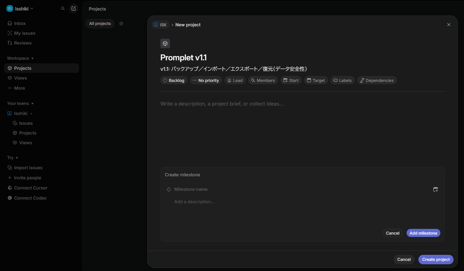
Task: Click Create project button
Action: (436, 259)
